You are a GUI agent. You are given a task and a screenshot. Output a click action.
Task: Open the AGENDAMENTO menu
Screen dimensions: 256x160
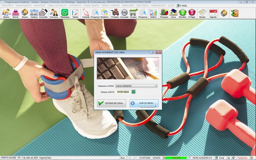(23, 5)
